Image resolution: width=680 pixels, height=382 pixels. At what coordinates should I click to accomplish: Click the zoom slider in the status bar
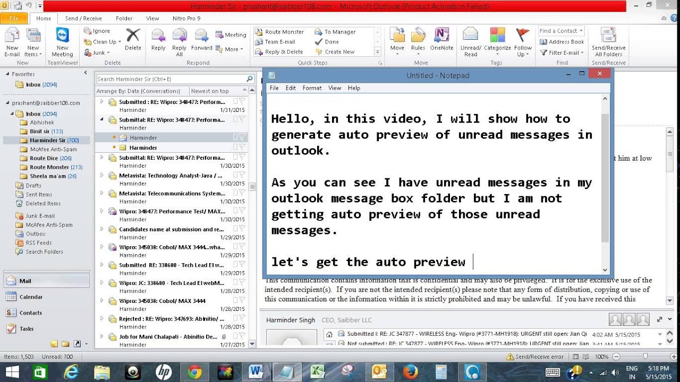[x=646, y=357]
